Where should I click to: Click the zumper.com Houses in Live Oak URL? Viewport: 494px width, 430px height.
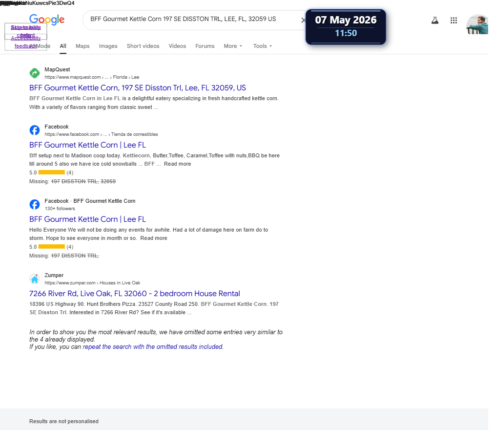92,283
